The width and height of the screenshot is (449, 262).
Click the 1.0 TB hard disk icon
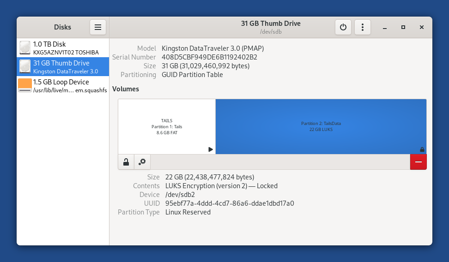click(25, 48)
